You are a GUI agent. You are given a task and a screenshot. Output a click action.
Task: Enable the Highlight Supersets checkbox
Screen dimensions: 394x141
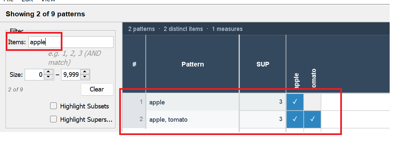coord(53,119)
